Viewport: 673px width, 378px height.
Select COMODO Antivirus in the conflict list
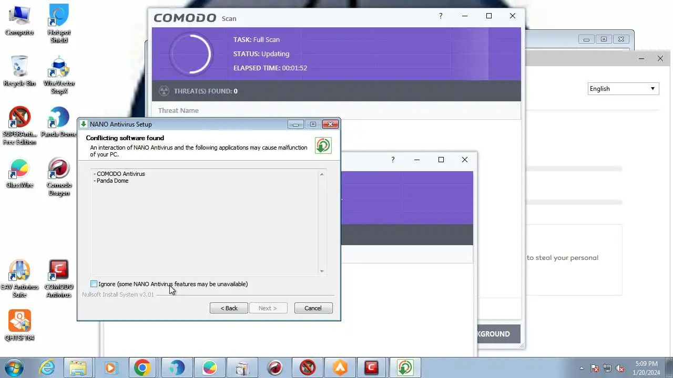click(x=119, y=174)
